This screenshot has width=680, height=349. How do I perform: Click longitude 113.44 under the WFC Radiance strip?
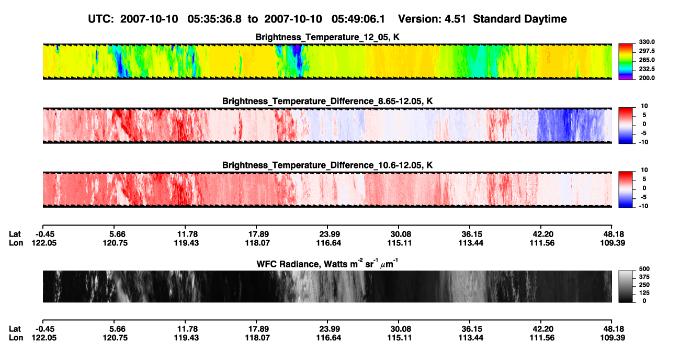tap(470, 337)
